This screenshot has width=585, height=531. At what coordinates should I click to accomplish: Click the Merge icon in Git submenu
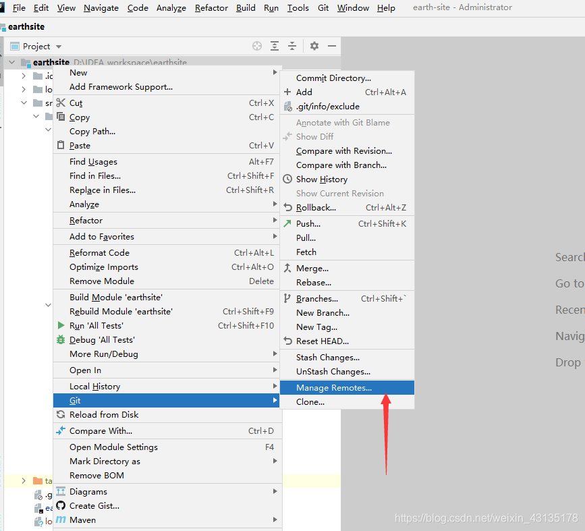[x=287, y=268]
